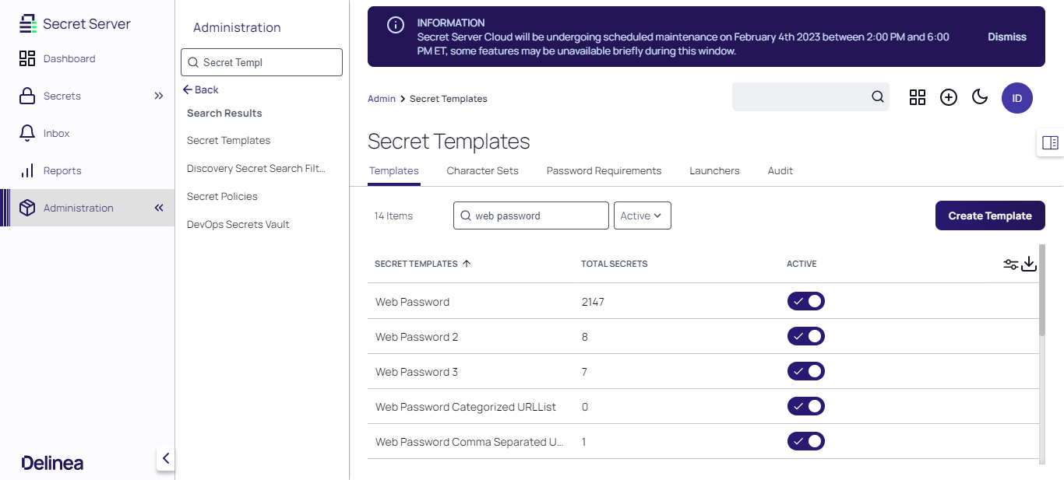This screenshot has height=480, width=1064.
Task: Open Secret Templates search result
Action: point(229,141)
